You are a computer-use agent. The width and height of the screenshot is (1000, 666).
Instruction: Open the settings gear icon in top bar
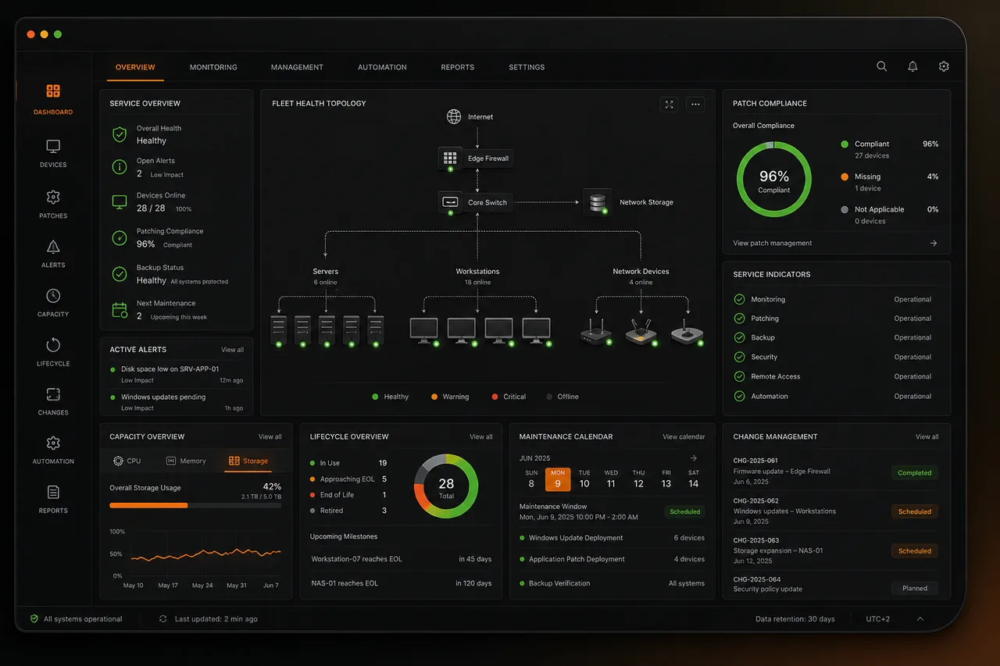click(x=944, y=66)
